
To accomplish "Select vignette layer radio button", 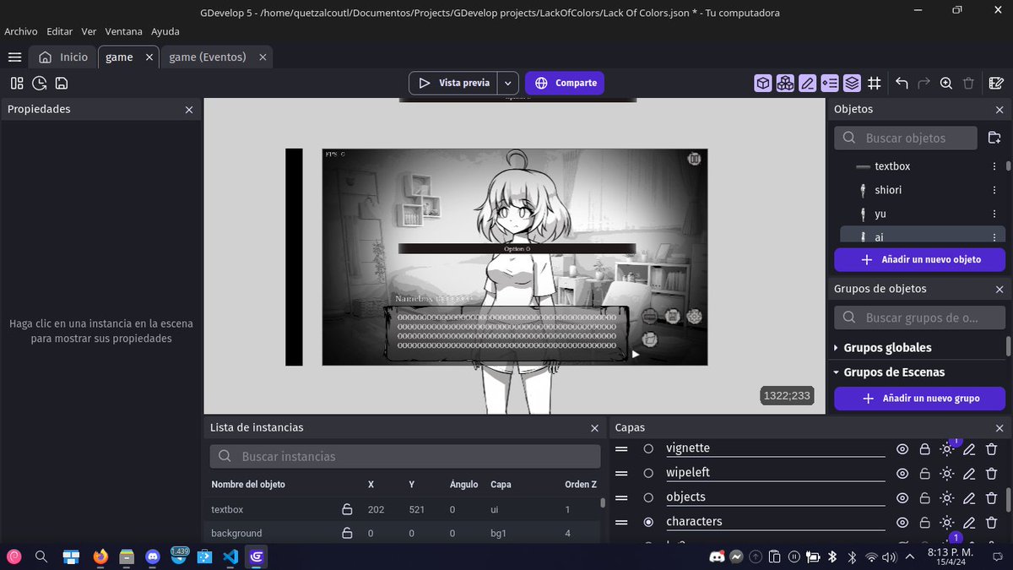I will click(648, 449).
